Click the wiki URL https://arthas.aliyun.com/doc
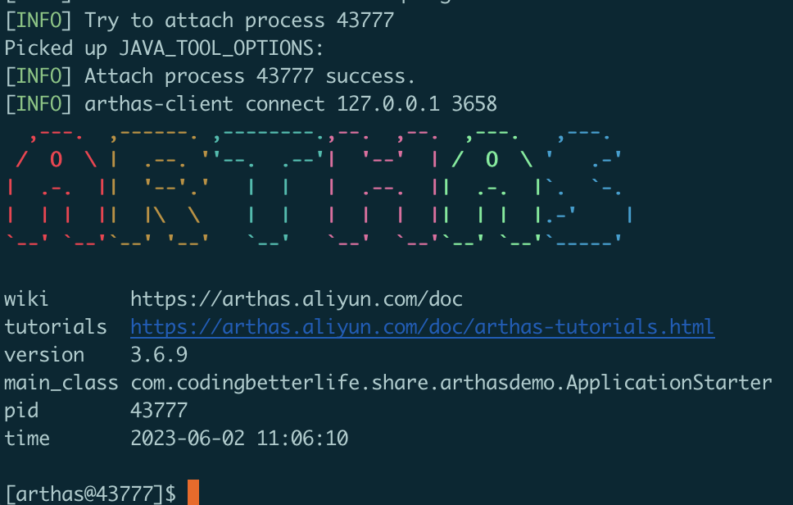 tap(297, 299)
